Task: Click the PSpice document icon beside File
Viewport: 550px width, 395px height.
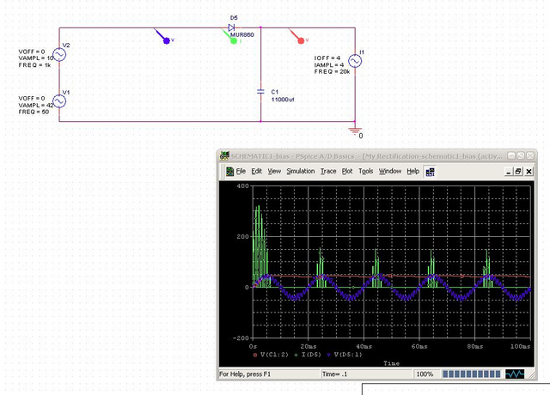Action: click(x=229, y=172)
